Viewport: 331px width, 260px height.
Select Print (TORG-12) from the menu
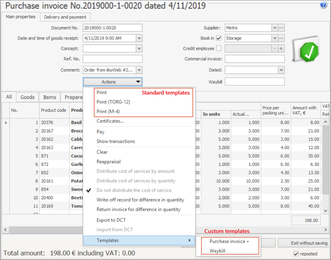[113, 102]
